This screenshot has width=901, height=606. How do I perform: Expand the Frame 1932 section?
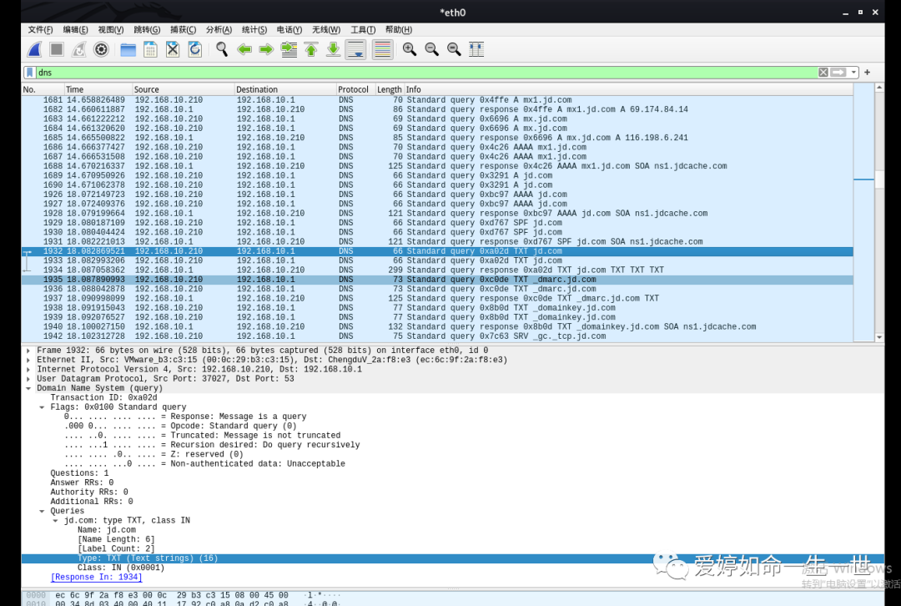click(x=28, y=350)
